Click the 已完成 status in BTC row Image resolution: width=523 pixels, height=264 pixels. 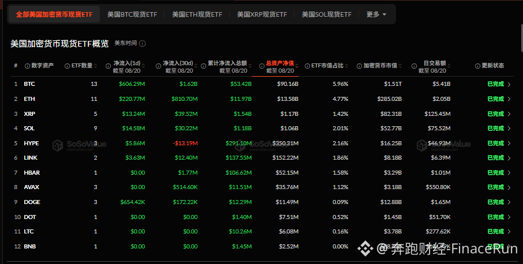(x=496, y=84)
